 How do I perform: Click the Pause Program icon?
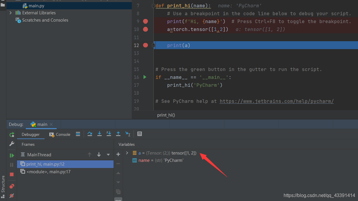click(12, 165)
